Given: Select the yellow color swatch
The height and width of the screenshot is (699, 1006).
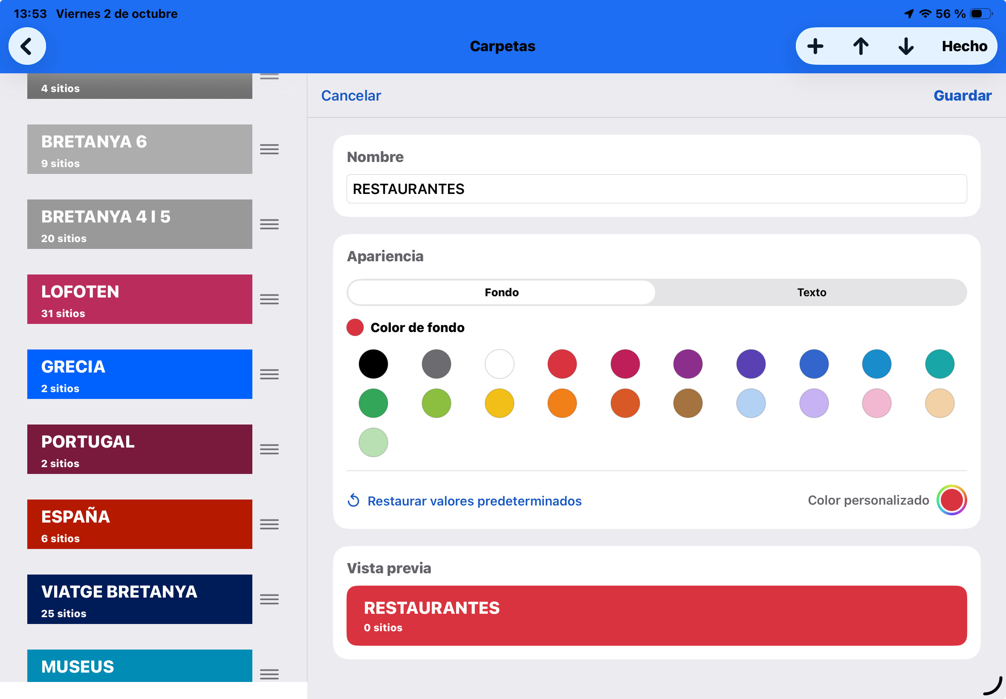Looking at the screenshot, I should tap(499, 403).
